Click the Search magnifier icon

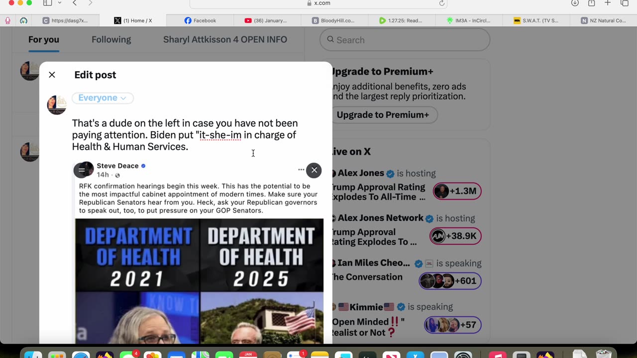click(x=330, y=40)
